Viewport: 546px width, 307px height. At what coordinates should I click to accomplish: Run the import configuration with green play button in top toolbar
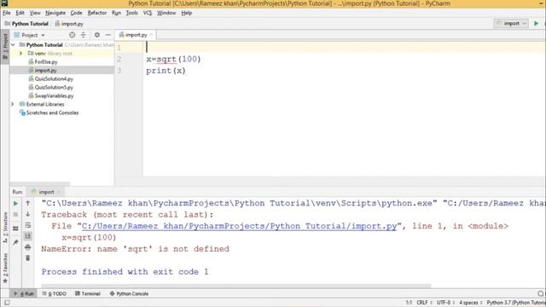(537, 23)
